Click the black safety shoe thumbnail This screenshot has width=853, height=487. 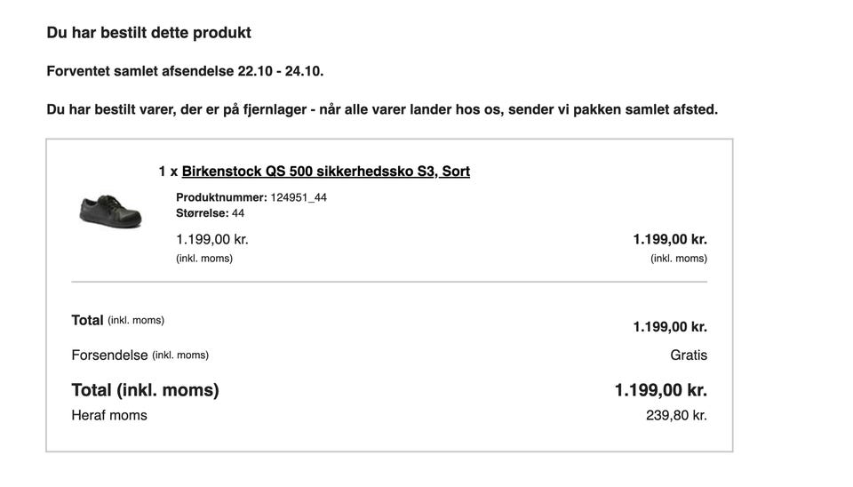point(110,210)
